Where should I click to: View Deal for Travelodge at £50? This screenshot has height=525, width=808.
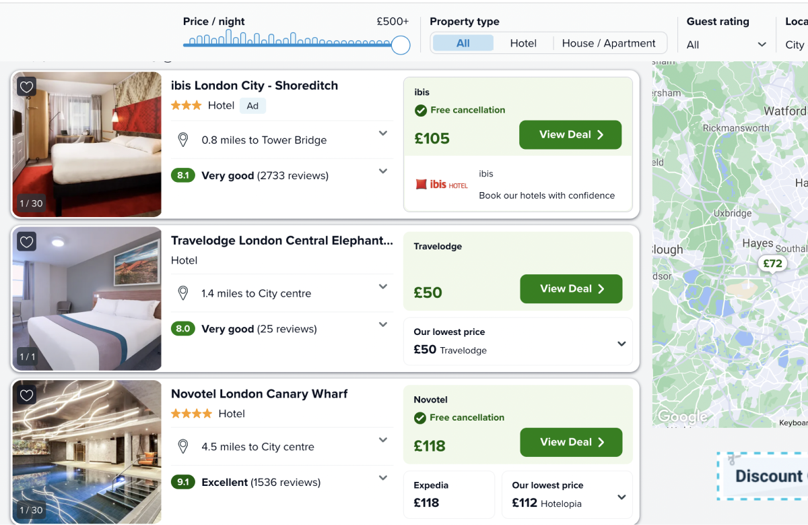[571, 288]
